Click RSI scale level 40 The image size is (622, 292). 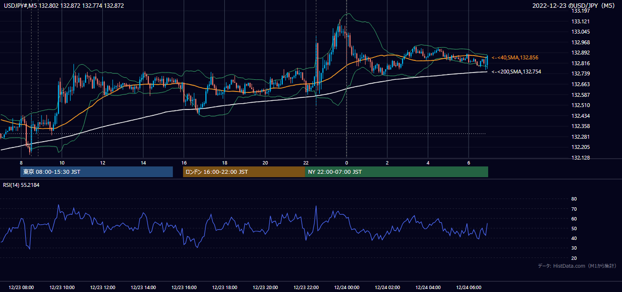coord(574,238)
